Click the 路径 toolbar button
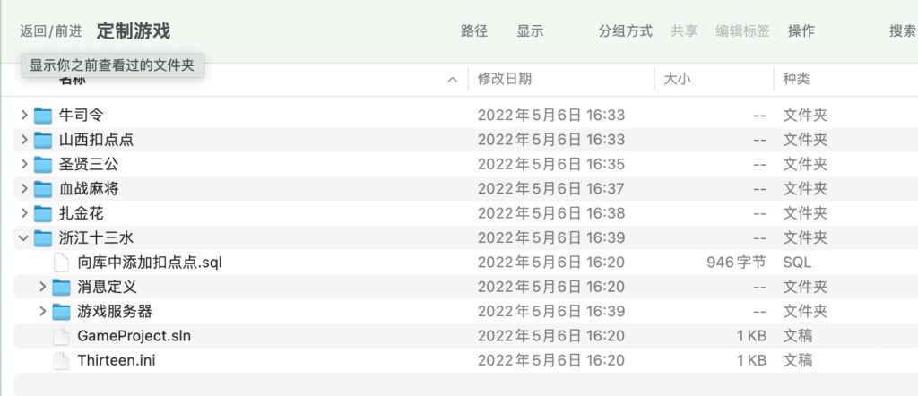 (x=474, y=30)
